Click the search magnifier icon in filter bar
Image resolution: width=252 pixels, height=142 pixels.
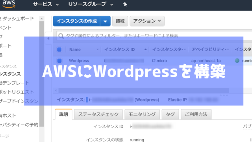61,36
